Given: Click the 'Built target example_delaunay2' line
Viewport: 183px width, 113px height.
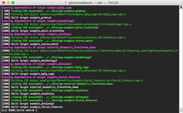Looking at the screenshot, I should coord(28,104).
